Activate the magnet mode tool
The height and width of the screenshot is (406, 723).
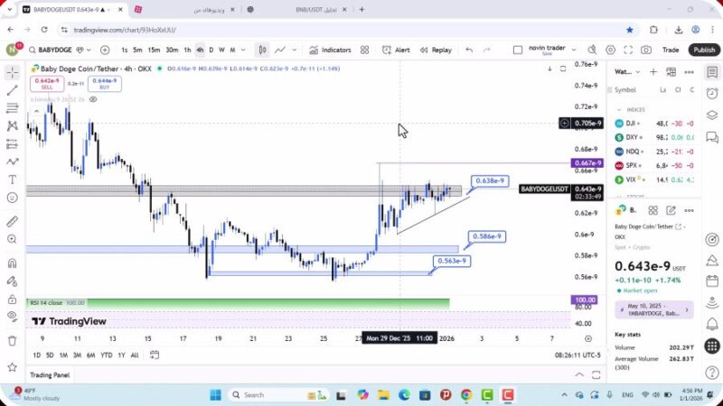pyautogui.click(x=13, y=263)
